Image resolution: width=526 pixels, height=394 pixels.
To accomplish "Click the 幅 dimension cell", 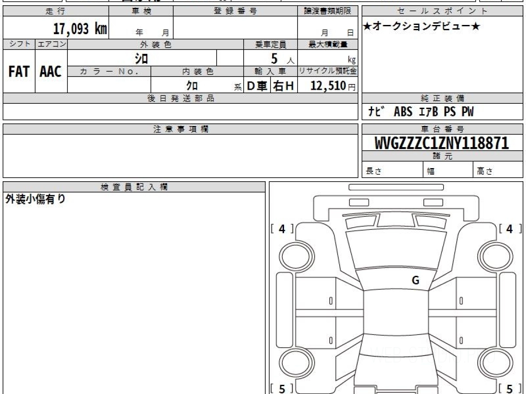I will click(x=448, y=170).
